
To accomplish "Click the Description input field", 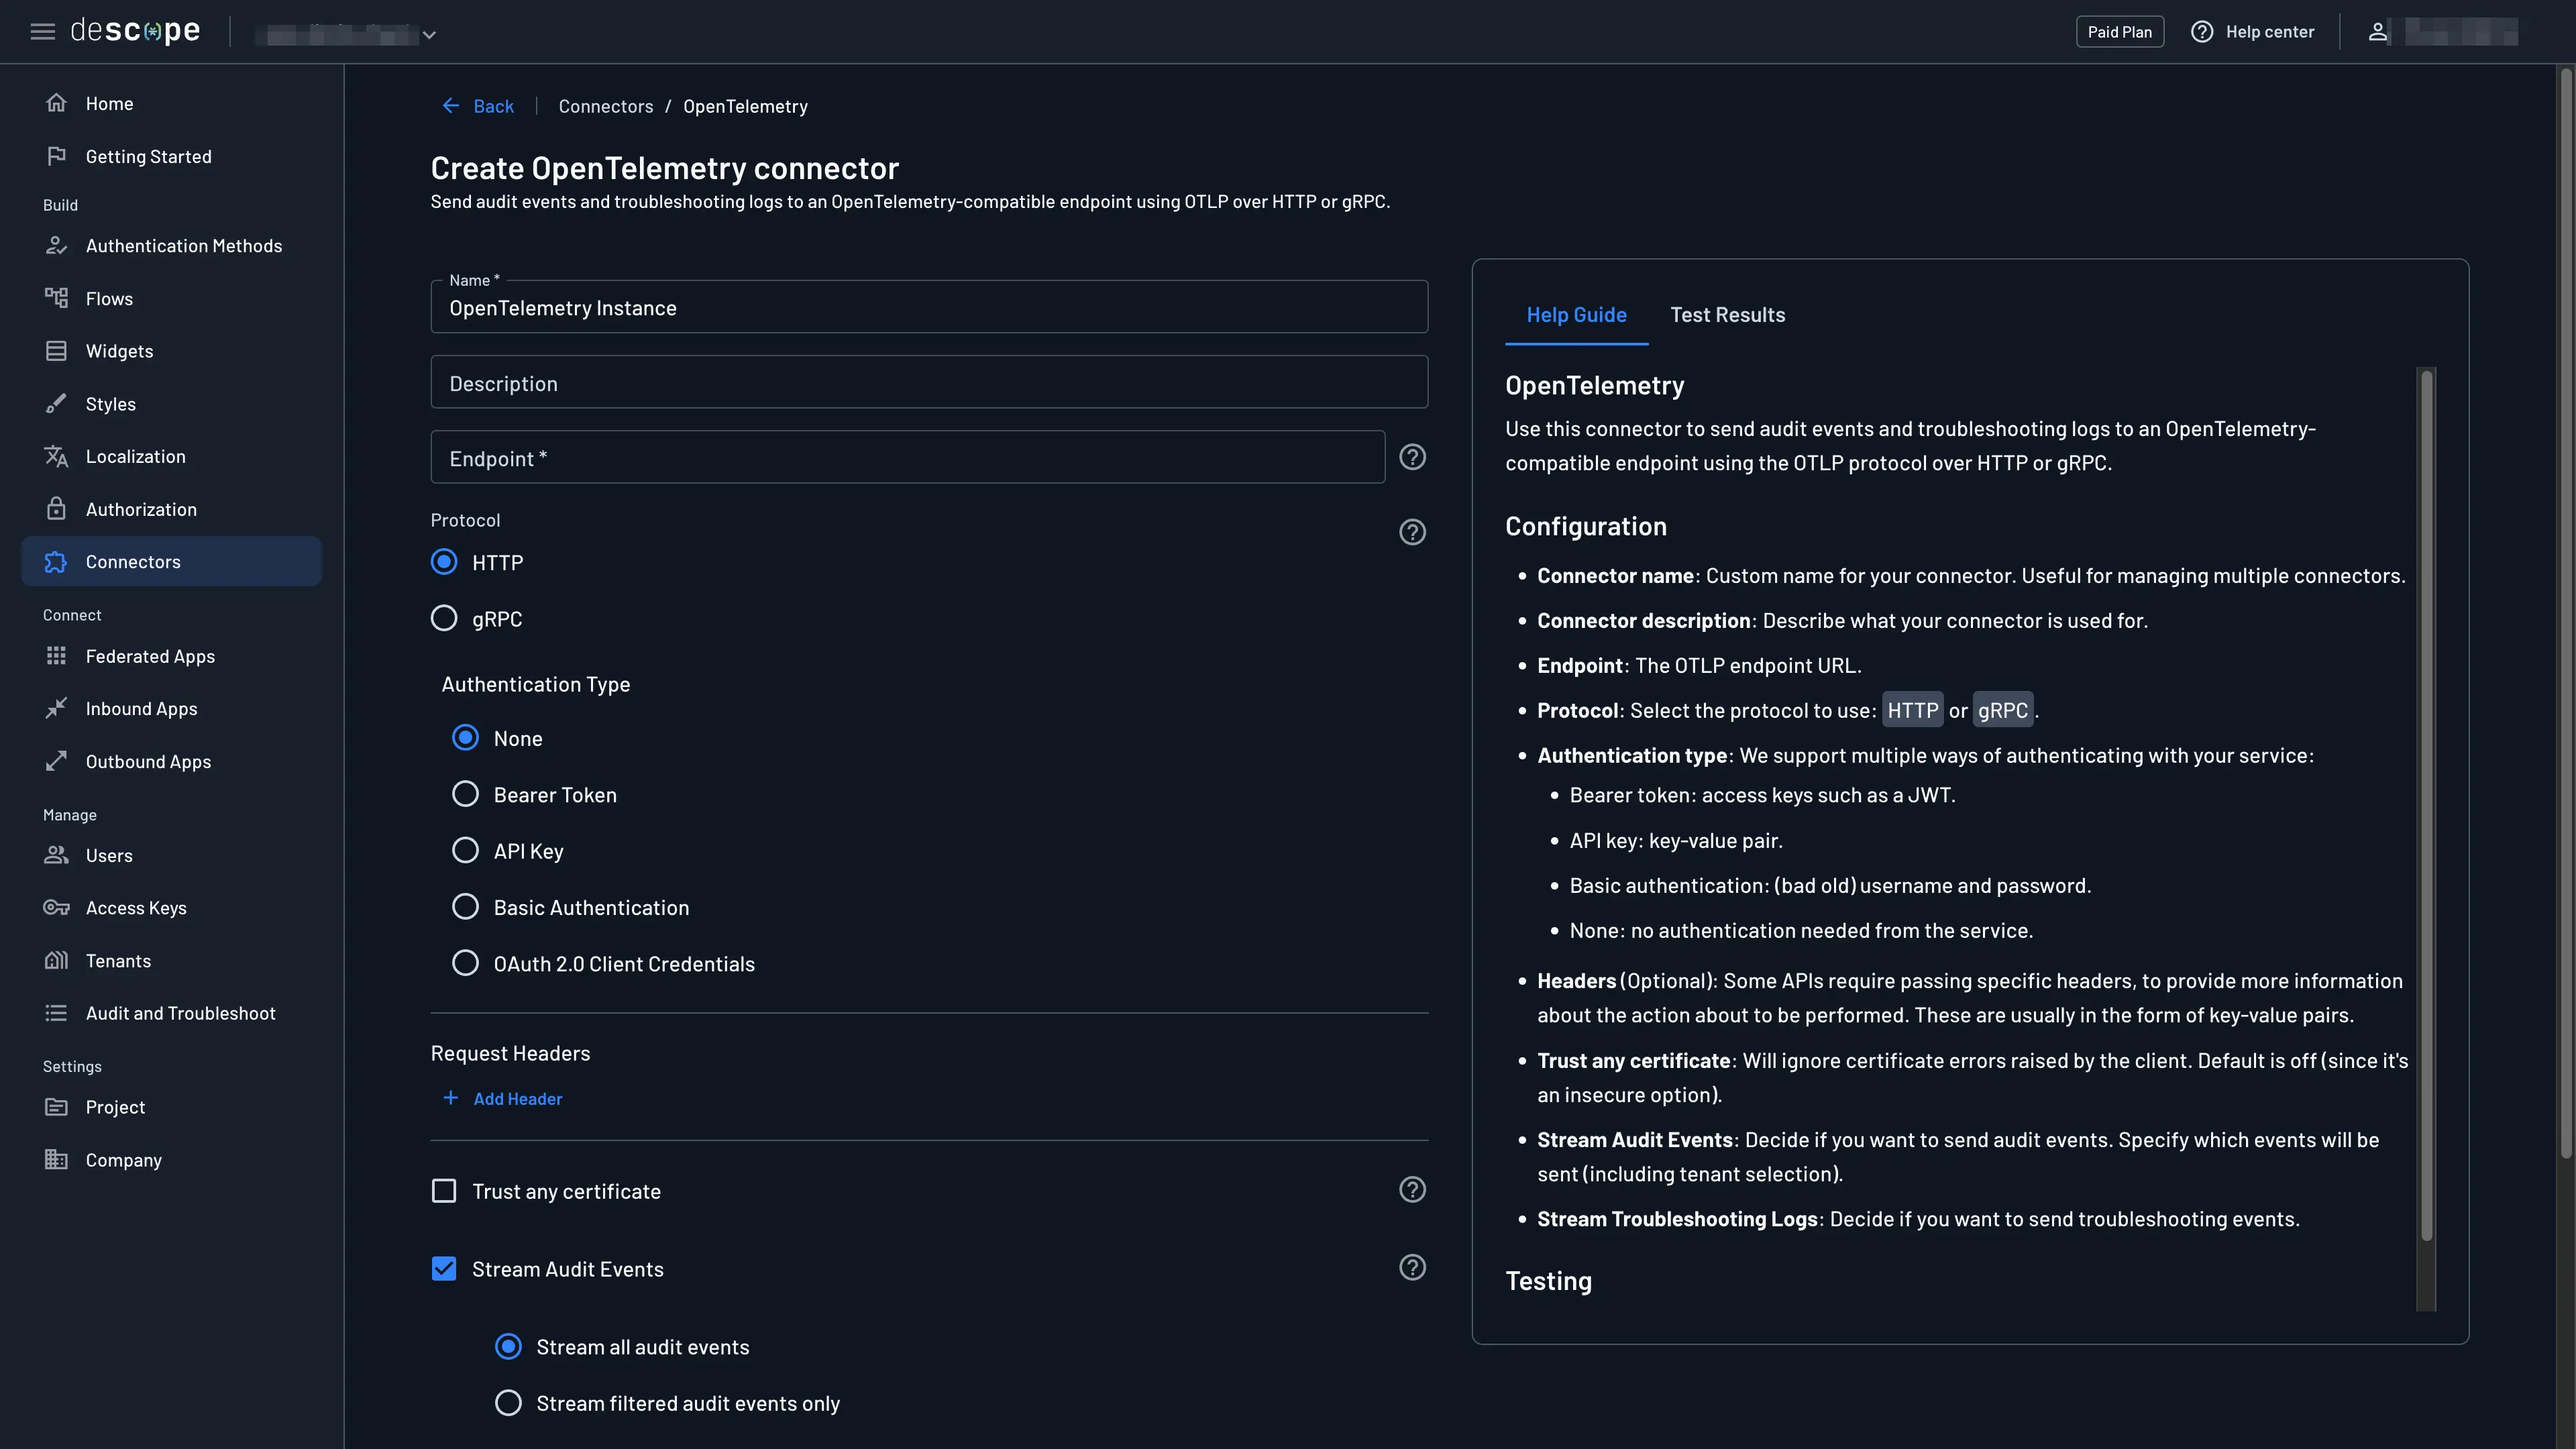I will pos(929,382).
